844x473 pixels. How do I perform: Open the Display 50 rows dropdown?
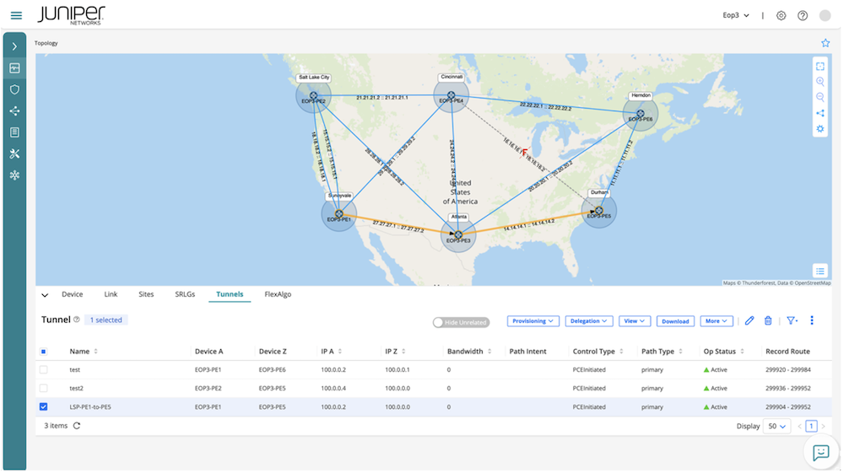[x=776, y=427]
